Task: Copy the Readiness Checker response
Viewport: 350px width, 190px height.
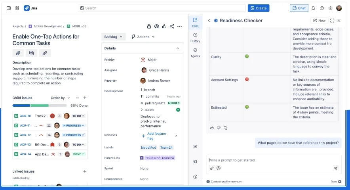Action: pos(225,128)
